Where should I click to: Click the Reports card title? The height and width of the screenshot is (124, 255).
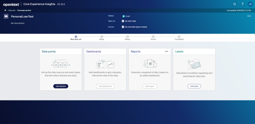click(x=135, y=51)
